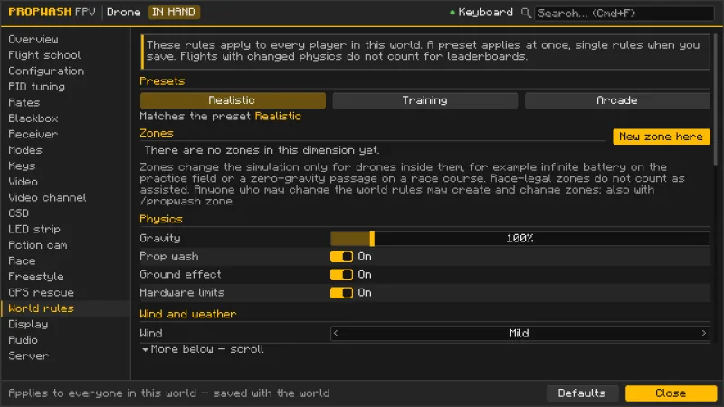The height and width of the screenshot is (407, 724).
Task: Click the IN HAND drone badge
Action: click(174, 12)
